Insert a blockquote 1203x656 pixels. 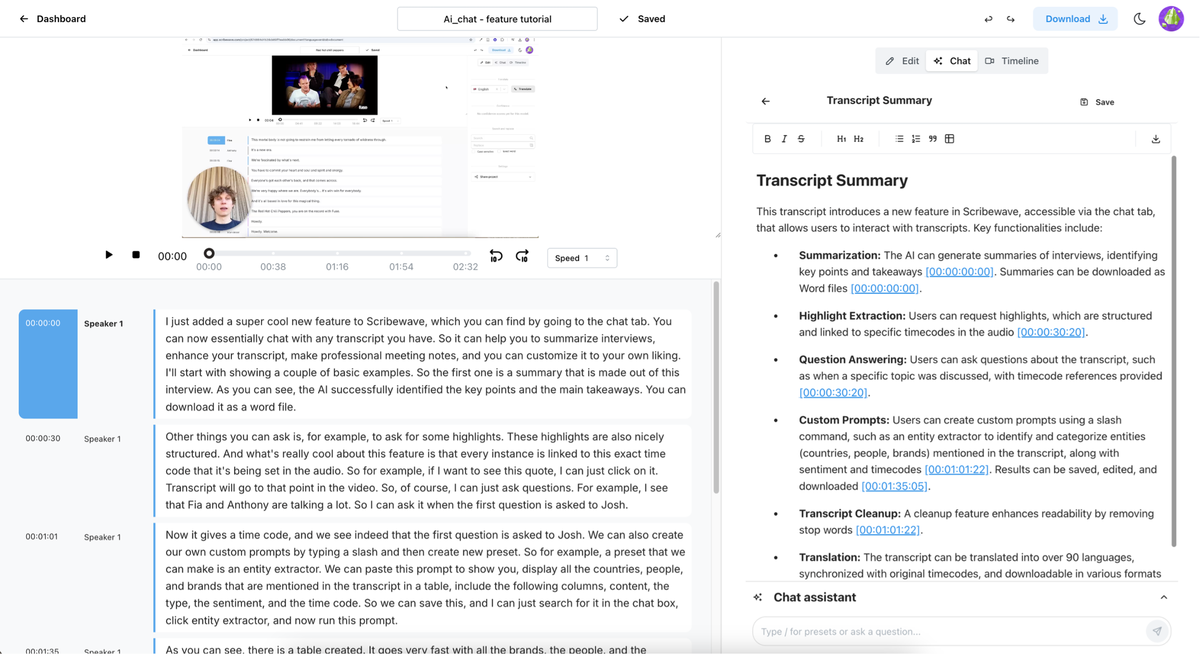[932, 139]
